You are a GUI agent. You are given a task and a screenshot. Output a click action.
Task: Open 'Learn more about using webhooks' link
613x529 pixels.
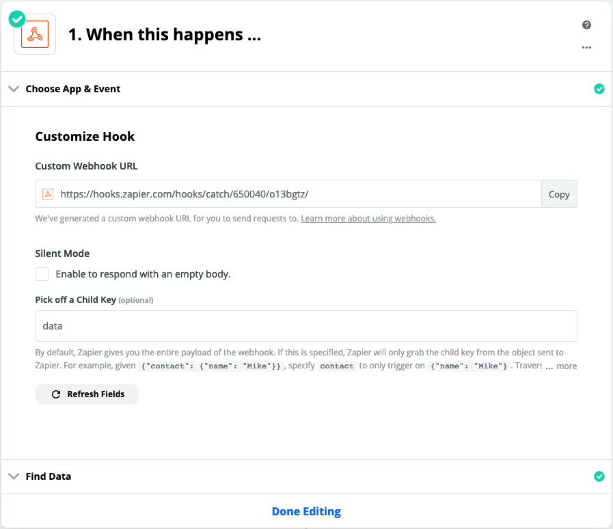(x=368, y=219)
